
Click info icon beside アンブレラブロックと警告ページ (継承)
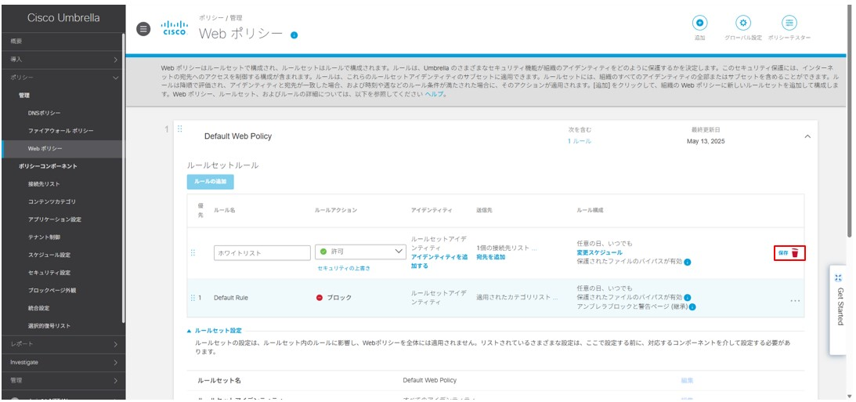tap(692, 307)
